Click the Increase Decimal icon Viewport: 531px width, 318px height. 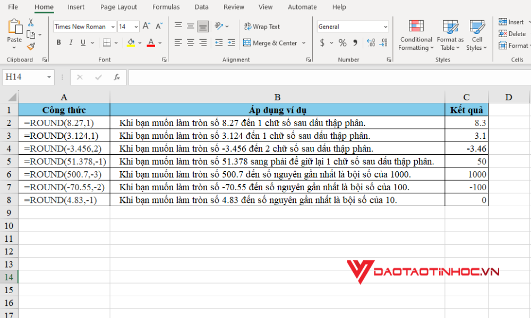(x=371, y=42)
